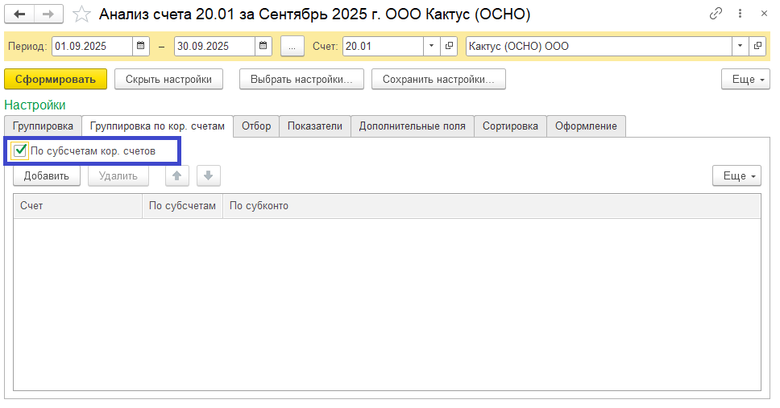The height and width of the screenshot is (408, 780).
Task: Open the Кактус organization card icon
Action: pos(757,46)
